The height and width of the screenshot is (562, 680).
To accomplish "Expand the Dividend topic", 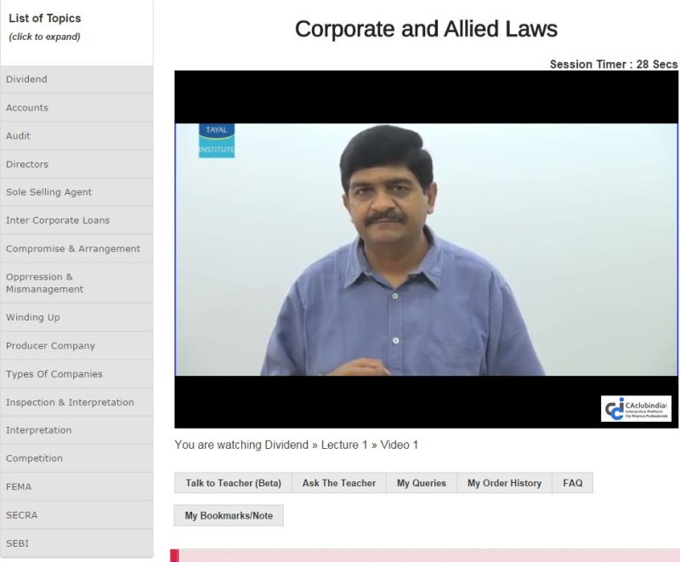I will pyautogui.click(x=76, y=80).
